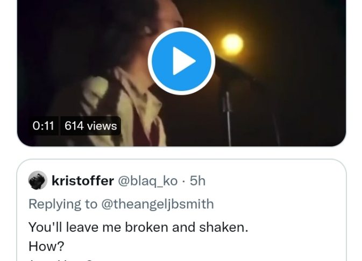Screen dimensions: 362x261
Task: Click the dark background right of the microphone
Action: click(307, 81)
